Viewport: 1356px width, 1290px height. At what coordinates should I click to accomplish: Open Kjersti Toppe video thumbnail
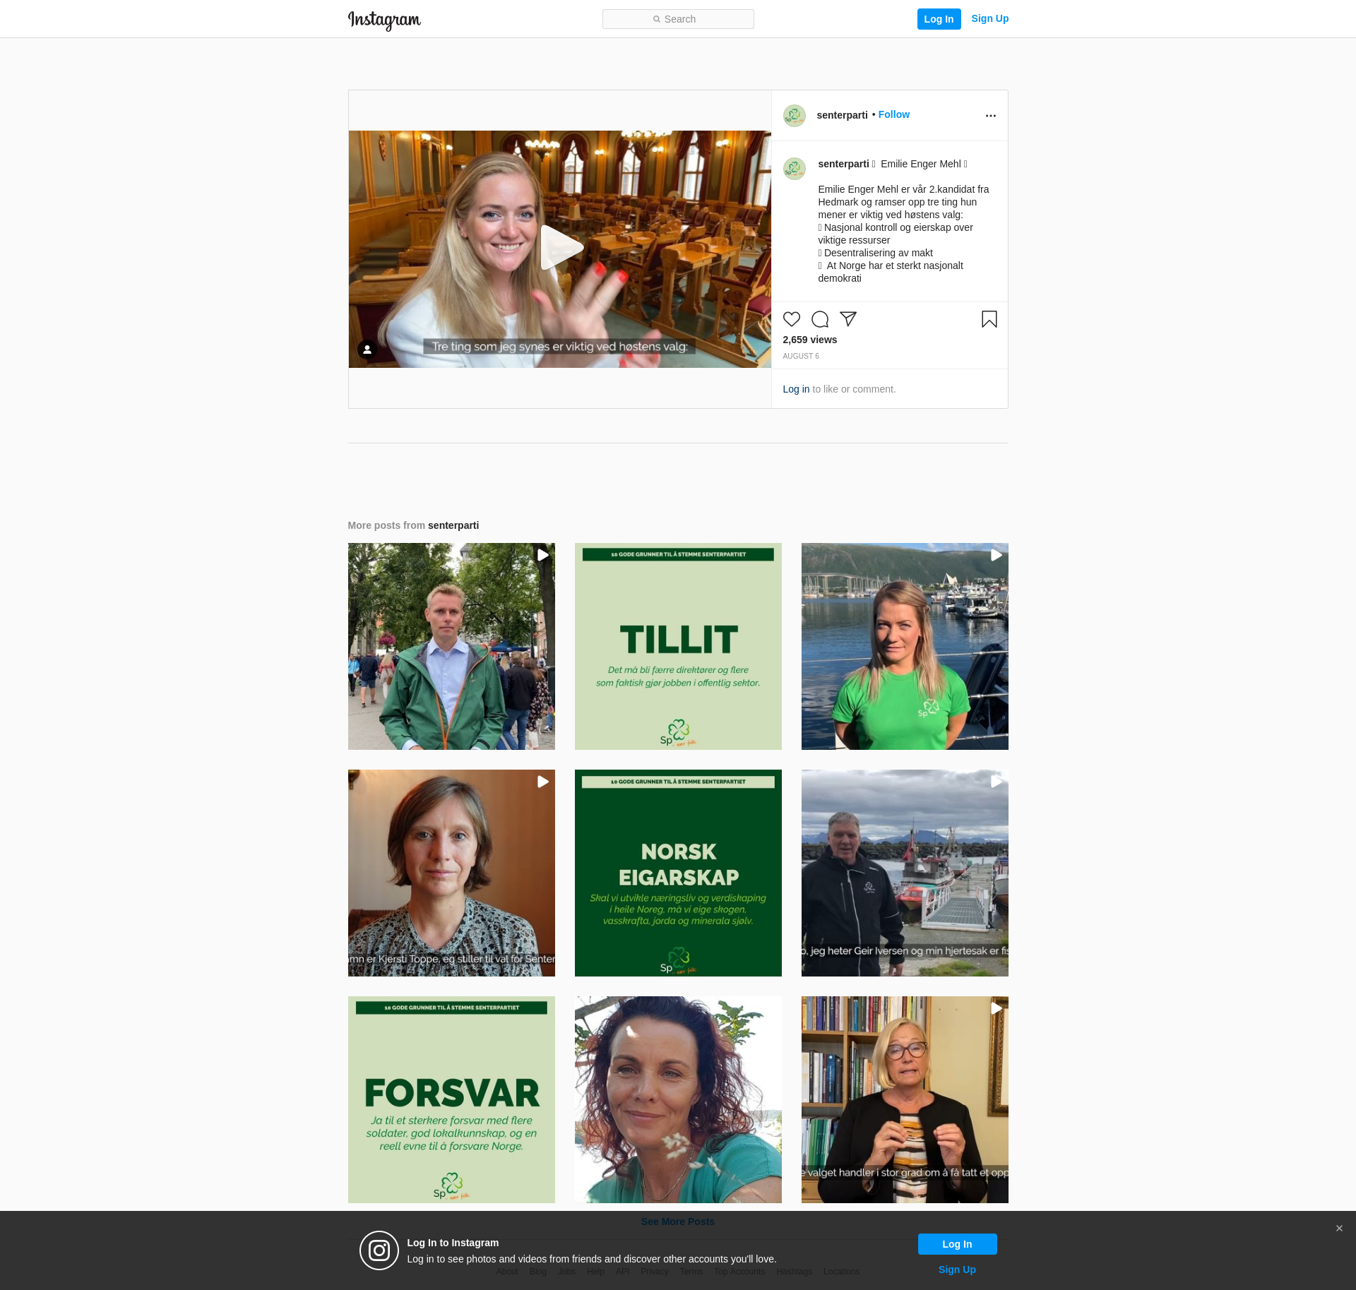(x=451, y=873)
